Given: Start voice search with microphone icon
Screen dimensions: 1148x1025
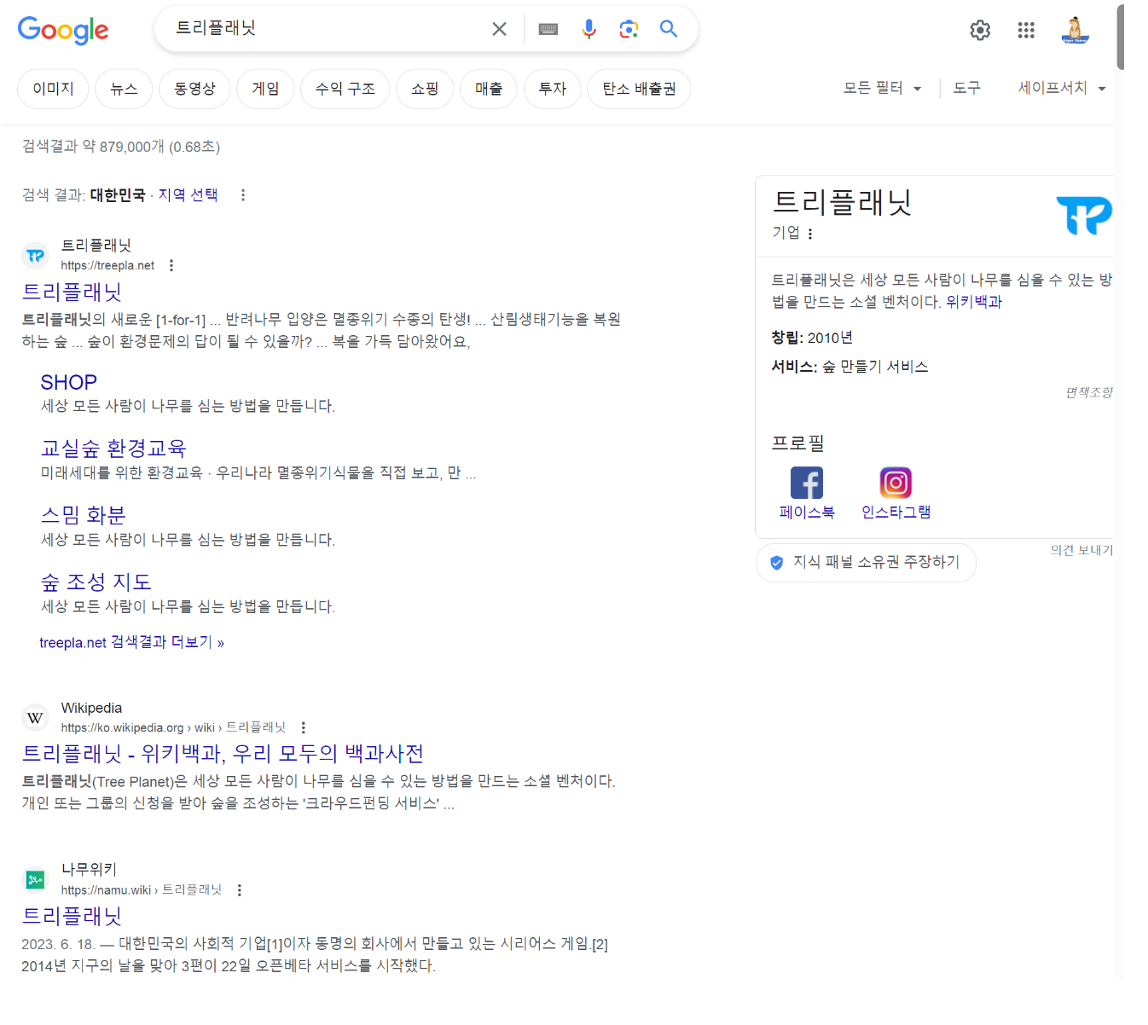Looking at the screenshot, I should tap(589, 29).
